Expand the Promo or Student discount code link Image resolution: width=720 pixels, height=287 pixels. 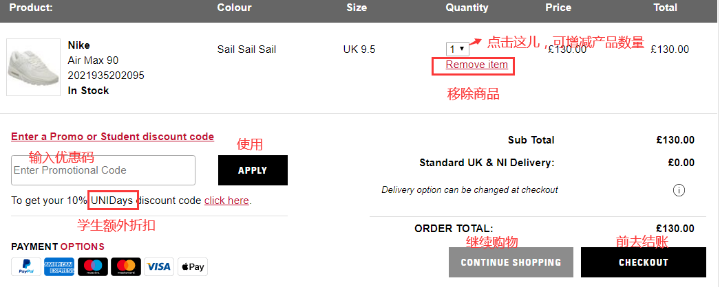pyautogui.click(x=112, y=137)
